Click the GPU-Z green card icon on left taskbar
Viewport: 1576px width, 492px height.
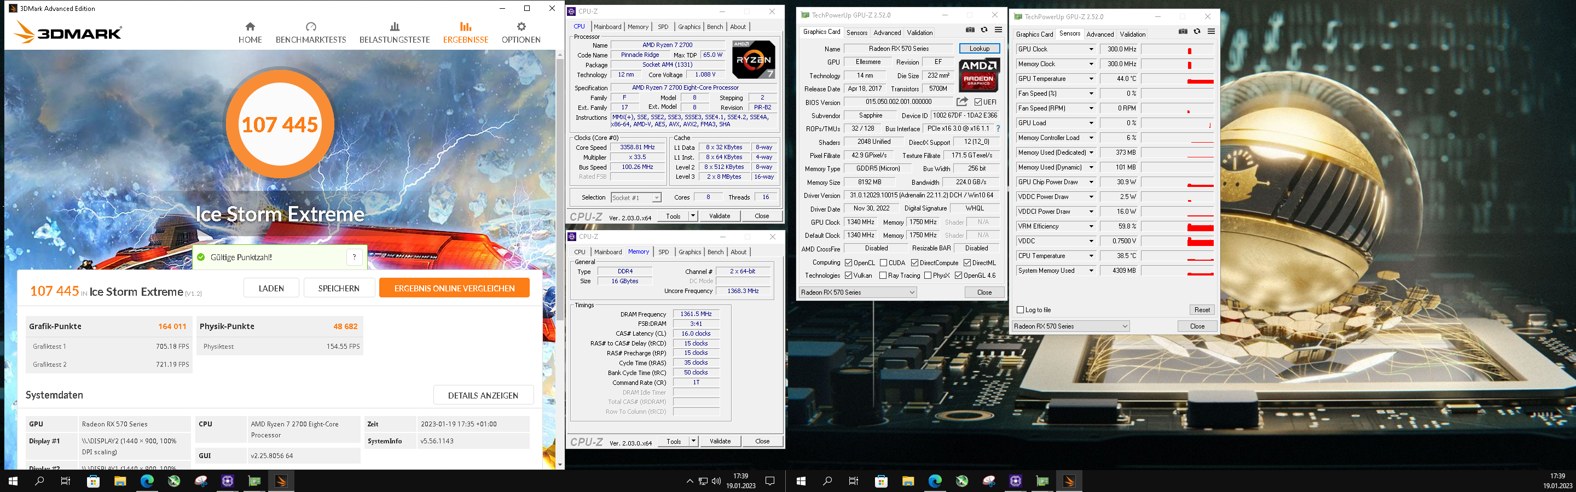[254, 481]
